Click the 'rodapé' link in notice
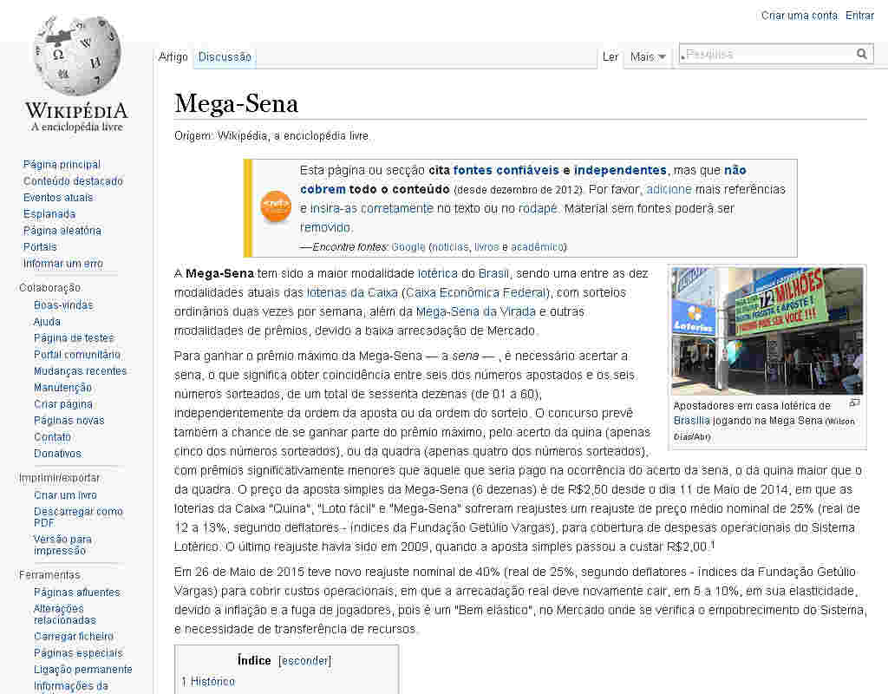The height and width of the screenshot is (694, 888). click(x=538, y=208)
